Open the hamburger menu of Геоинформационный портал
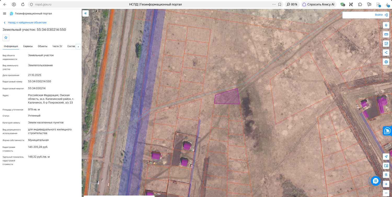The width and height of the screenshot is (392, 197). (4, 14)
